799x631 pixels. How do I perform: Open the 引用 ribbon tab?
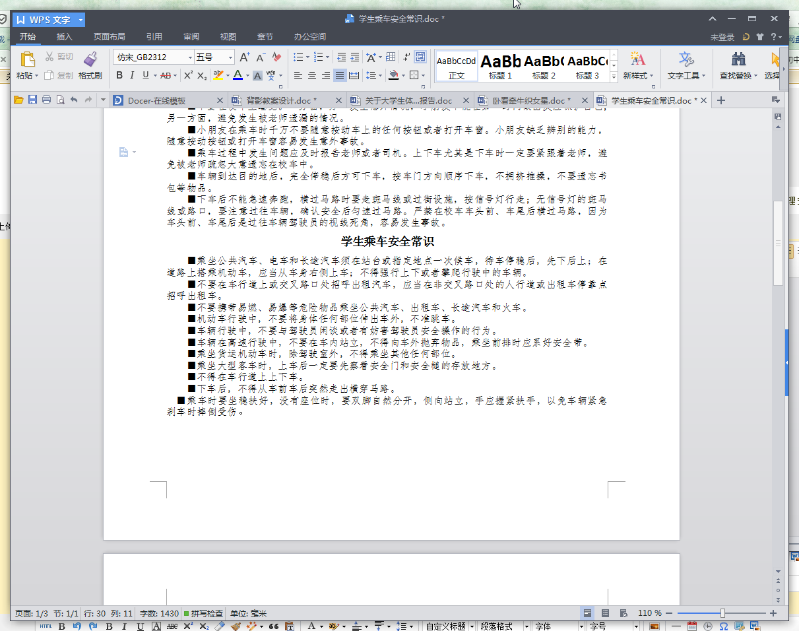pyautogui.click(x=154, y=37)
